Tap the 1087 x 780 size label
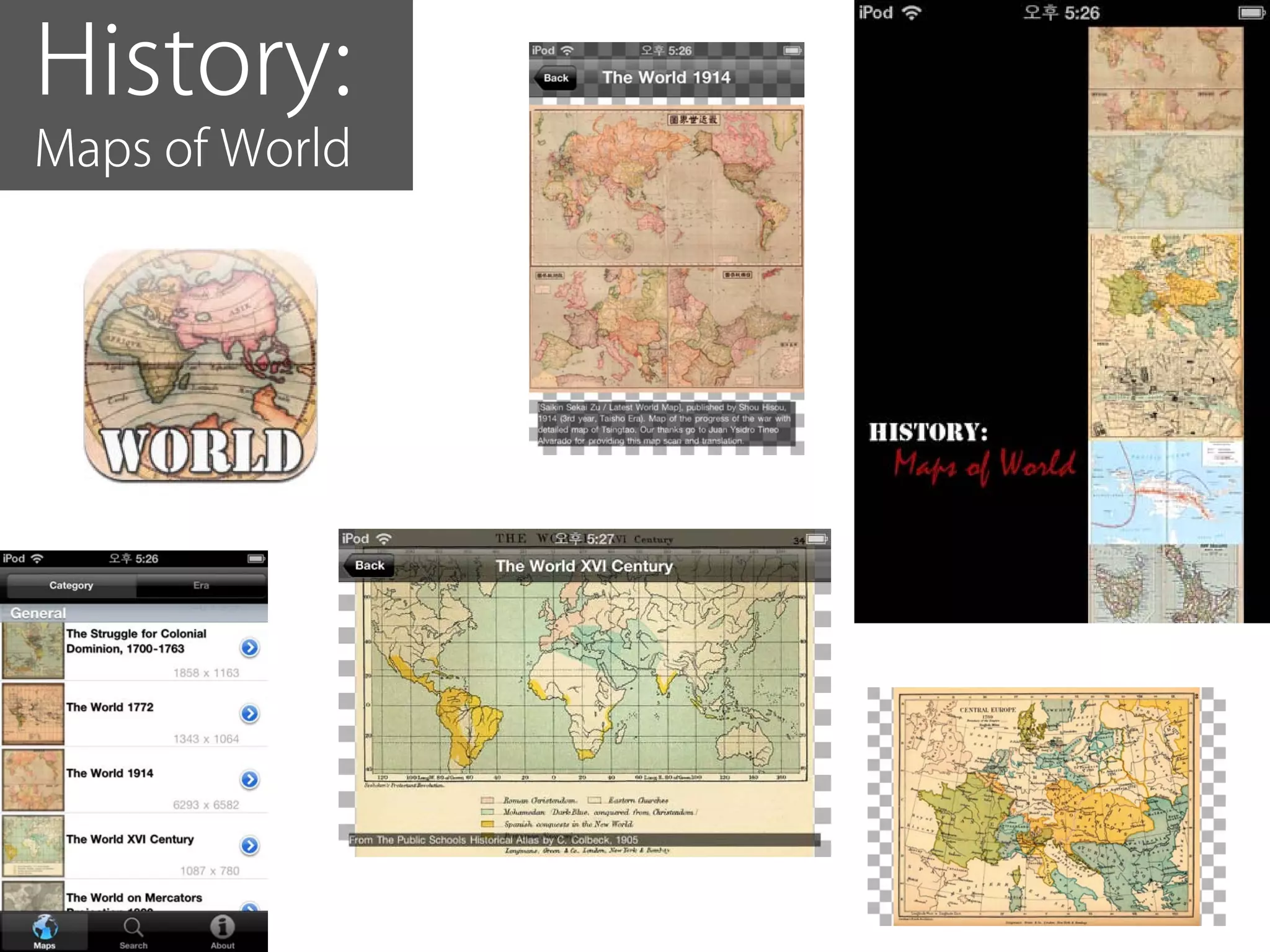The width and height of the screenshot is (1270, 952). [210, 871]
